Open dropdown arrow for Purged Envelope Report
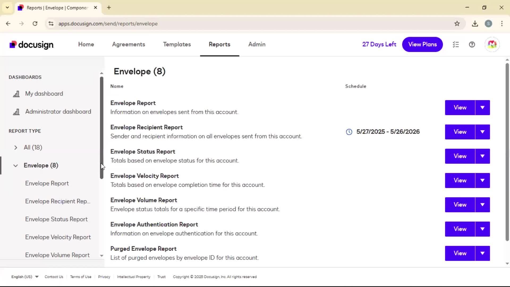The height and width of the screenshot is (287, 510). pos(482,253)
